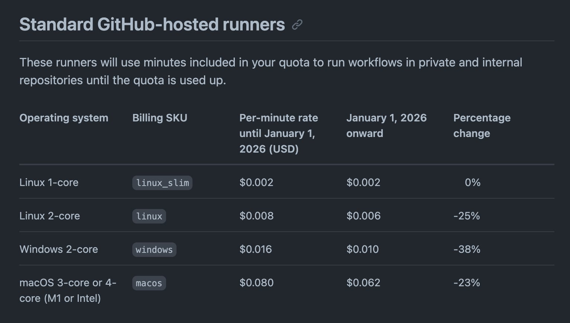Click the Standard GitHub-hosted runners heading
This screenshot has width=570, height=323.
pyautogui.click(x=152, y=25)
